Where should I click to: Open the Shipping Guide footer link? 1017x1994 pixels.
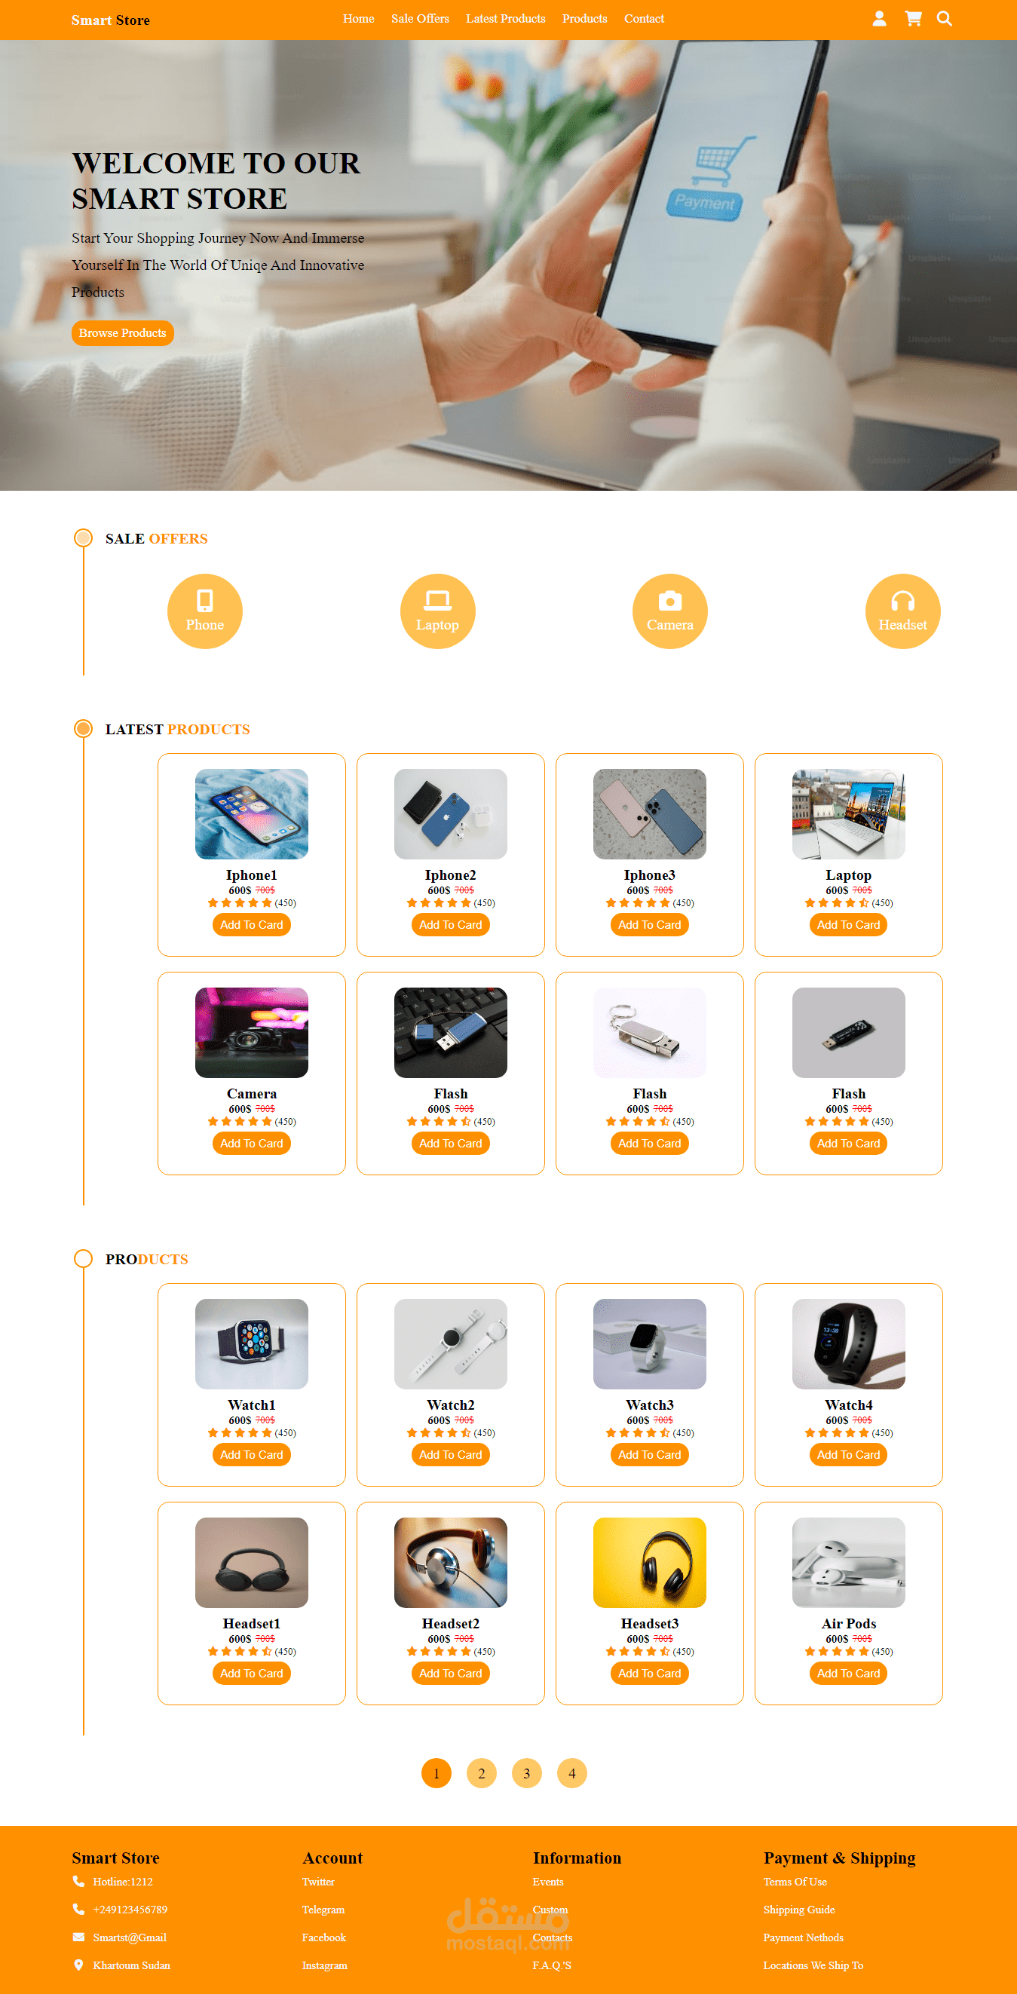click(798, 1909)
